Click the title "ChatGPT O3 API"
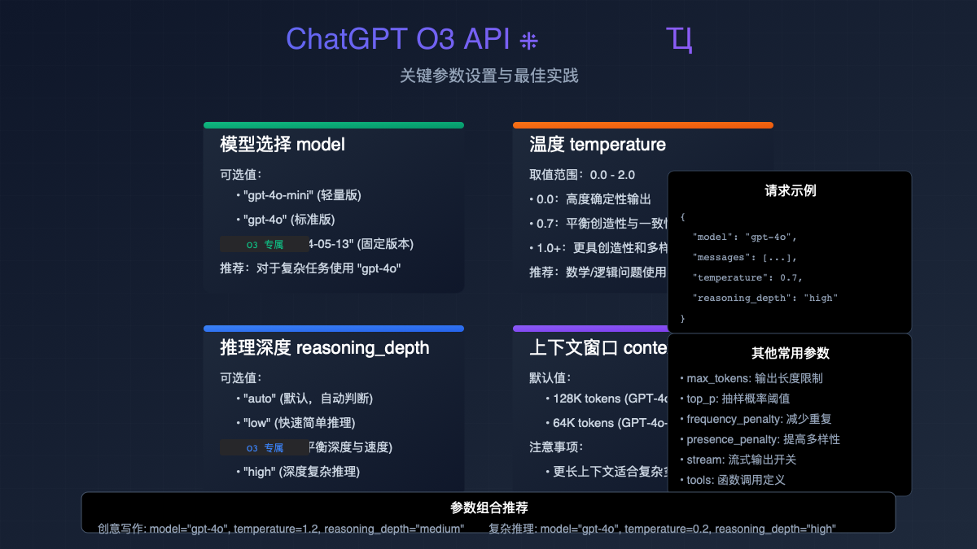 [x=398, y=39]
